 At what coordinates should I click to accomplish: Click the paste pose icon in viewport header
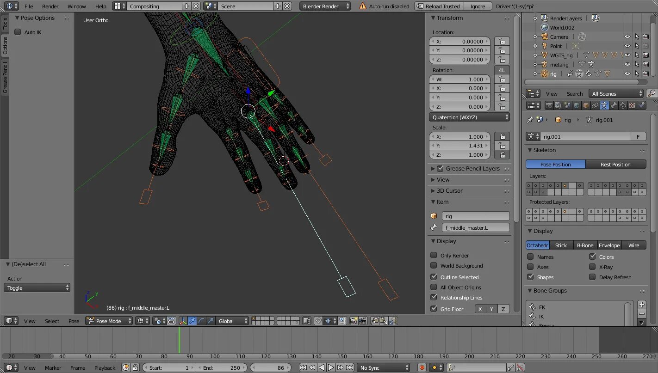pos(384,321)
